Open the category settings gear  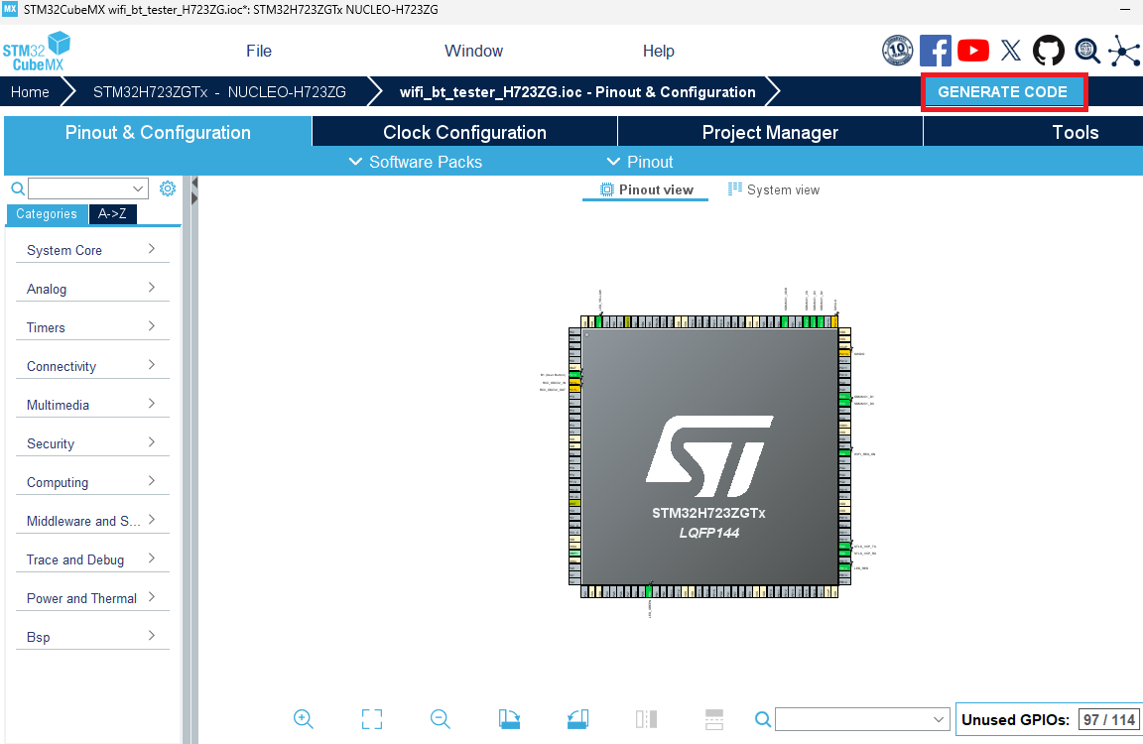coord(168,188)
